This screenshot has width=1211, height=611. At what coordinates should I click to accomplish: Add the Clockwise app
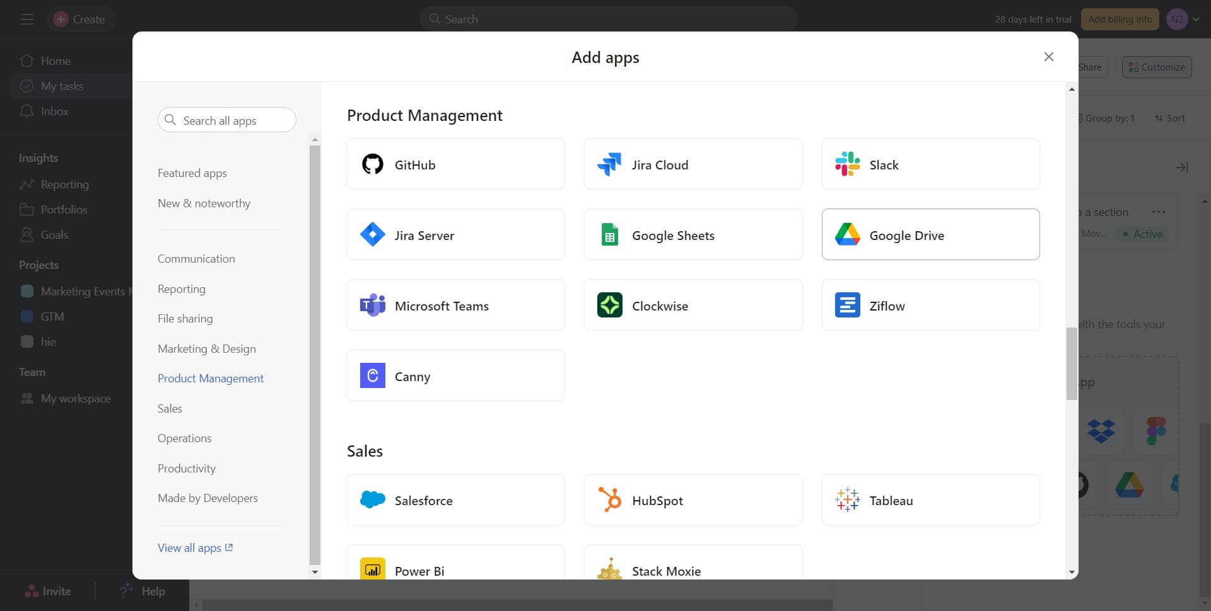(x=692, y=305)
